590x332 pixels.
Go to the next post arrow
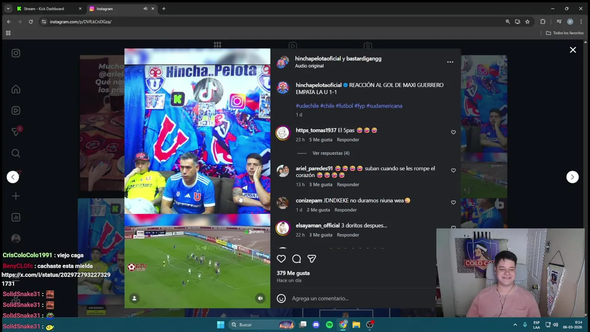pyautogui.click(x=572, y=177)
